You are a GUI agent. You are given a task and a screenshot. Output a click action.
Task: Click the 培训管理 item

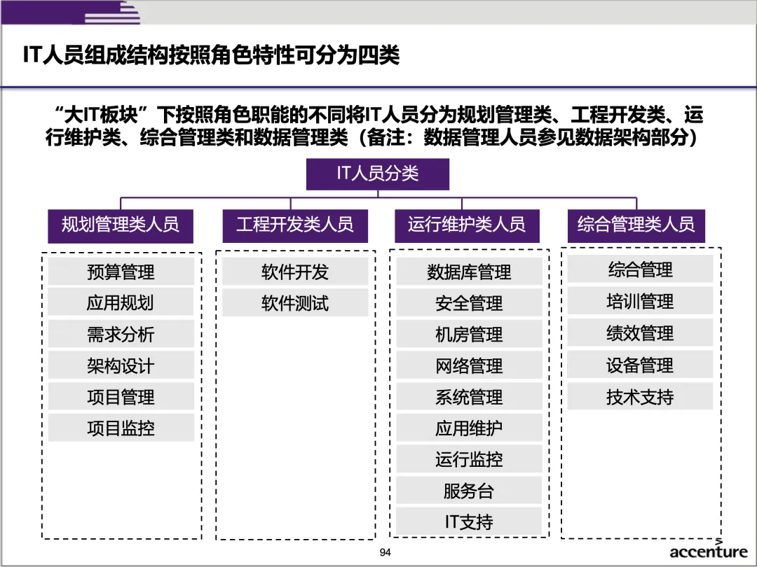(x=640, y=301)
